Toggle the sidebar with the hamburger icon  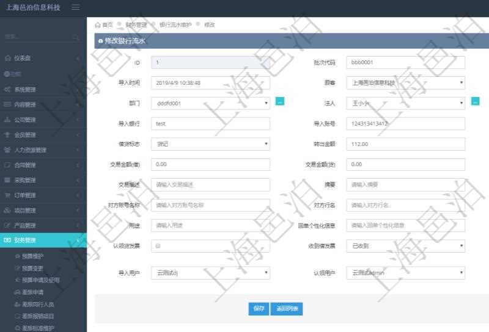[75, 7]
